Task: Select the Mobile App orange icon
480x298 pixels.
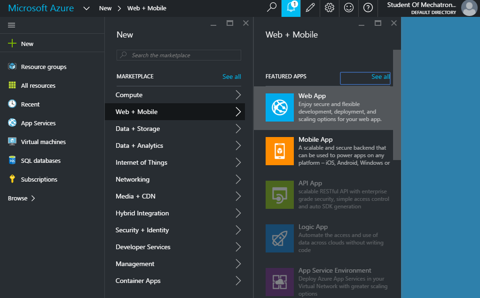Action: [x=280, y=151]
